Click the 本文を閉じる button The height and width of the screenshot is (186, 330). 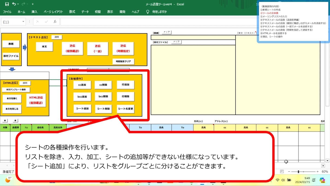coord(12,109)
